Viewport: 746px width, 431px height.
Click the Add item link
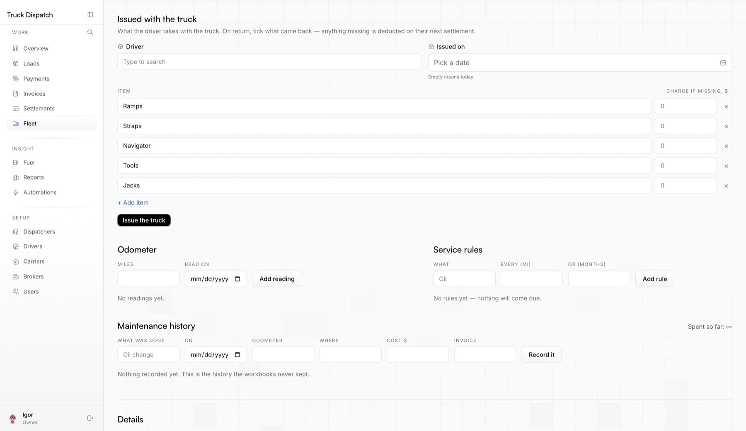point(133,202)
